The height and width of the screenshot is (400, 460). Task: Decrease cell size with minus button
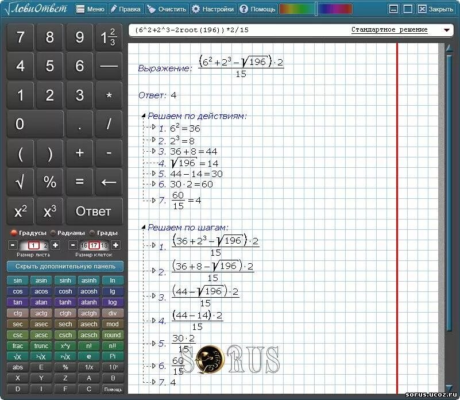pyautogui.click(x=73, y=245)
